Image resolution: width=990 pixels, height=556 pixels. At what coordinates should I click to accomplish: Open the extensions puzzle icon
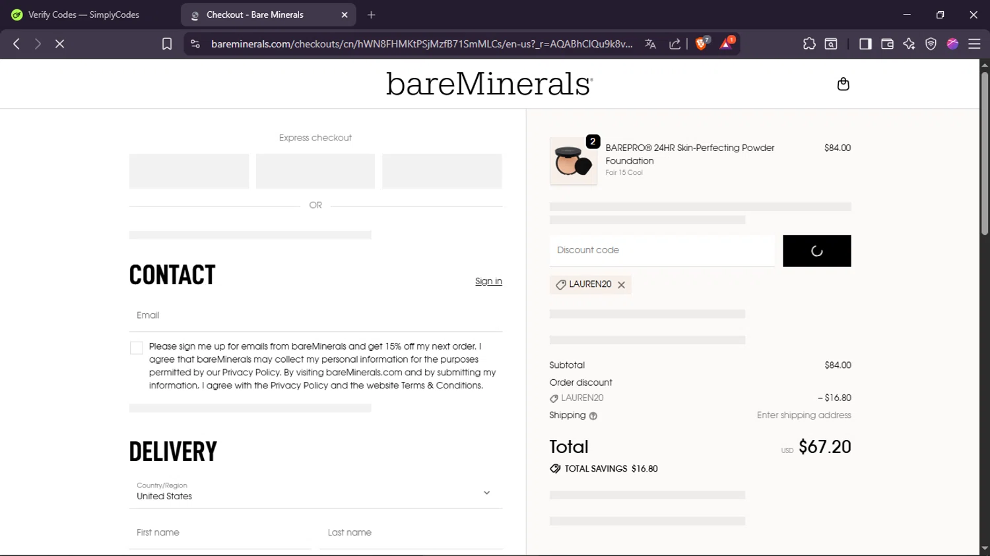(x=809, y=44)
